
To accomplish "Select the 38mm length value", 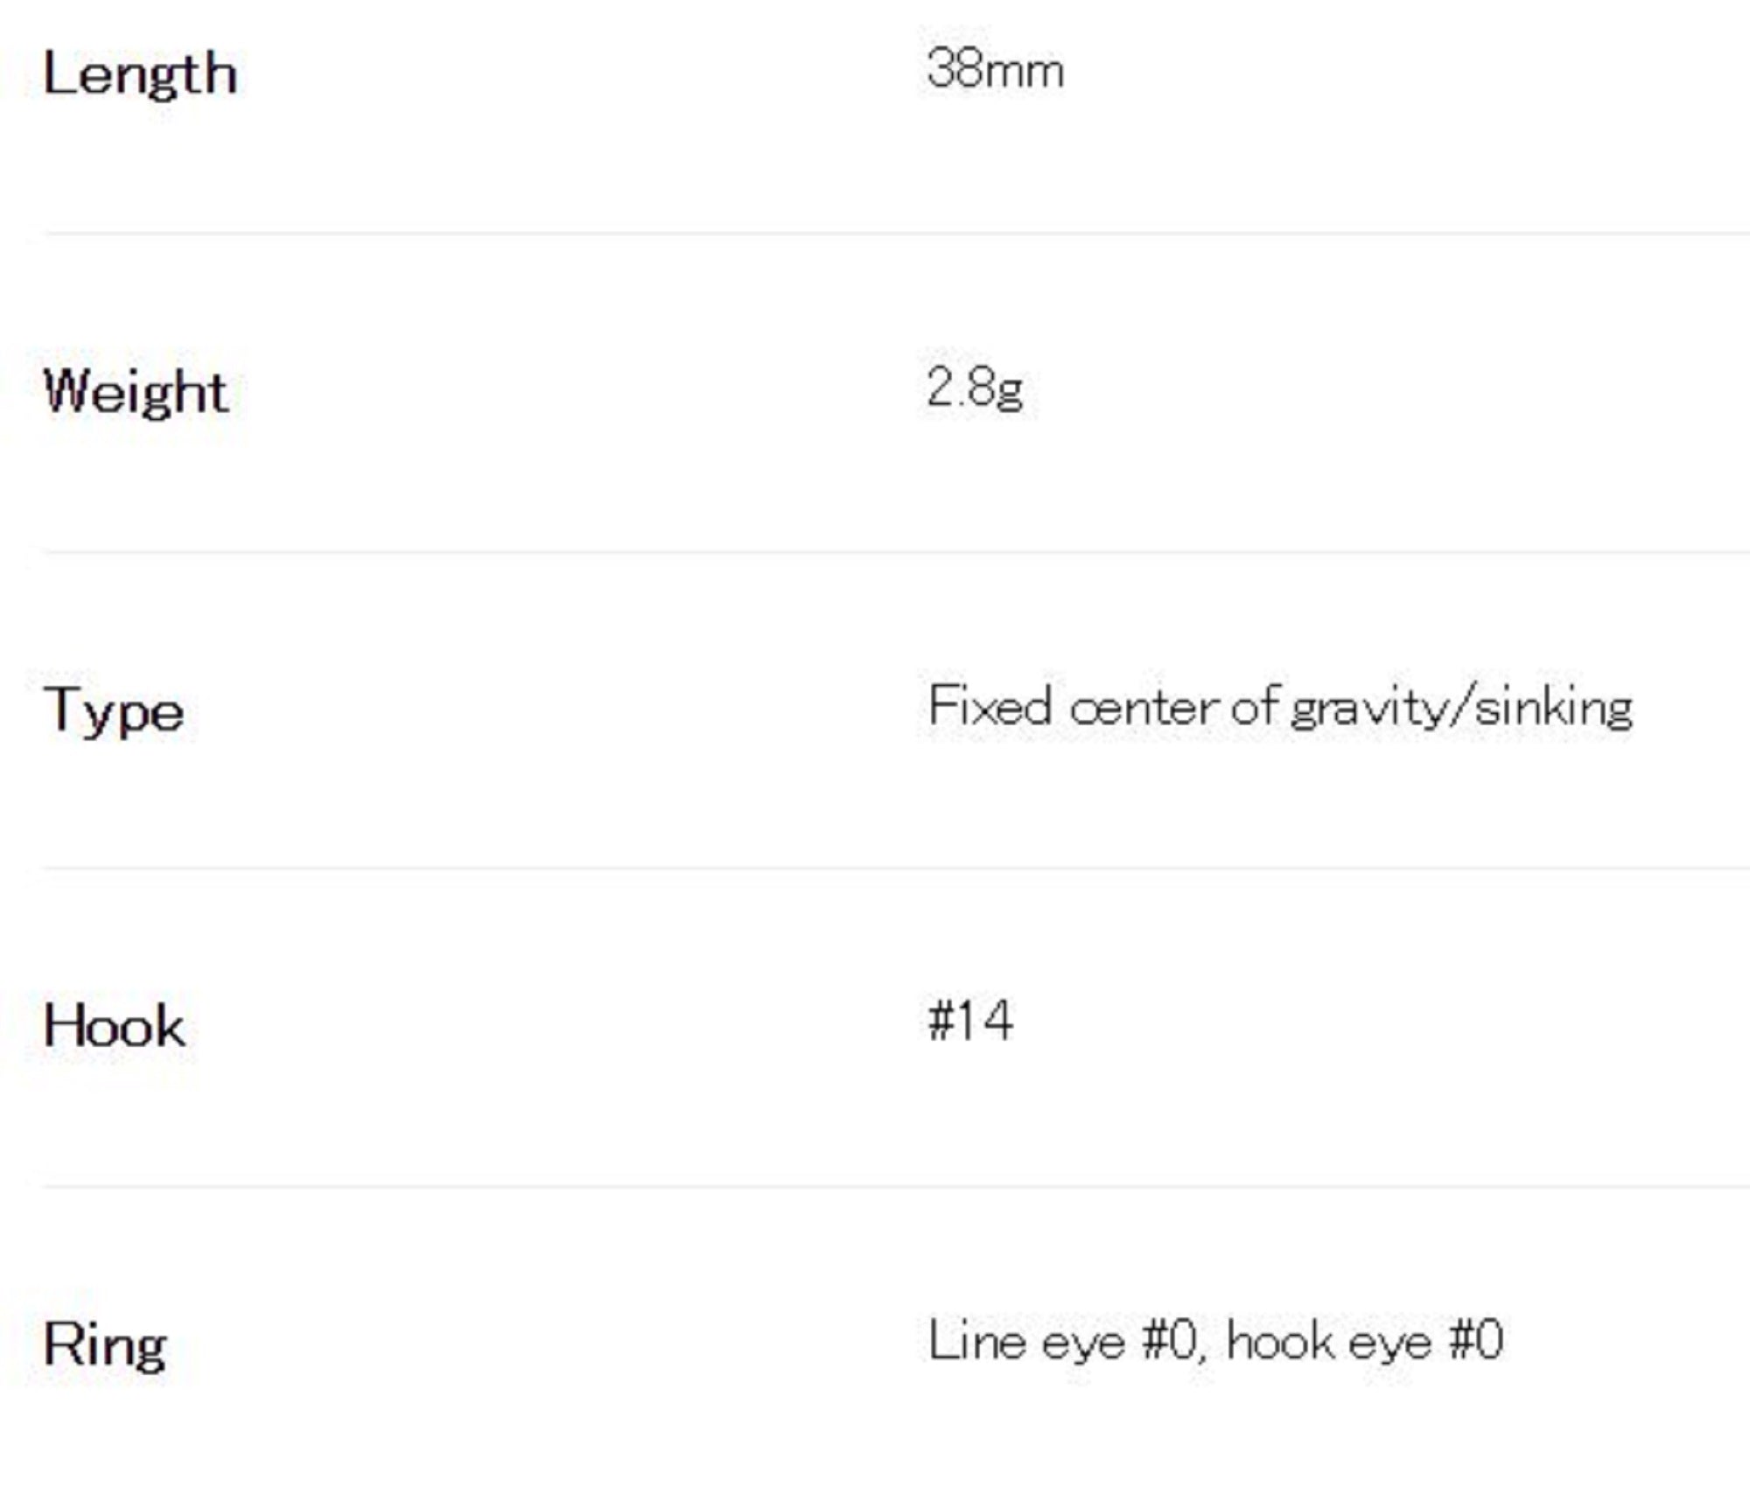I will tap(995, 70).
